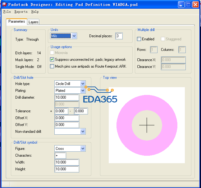Image resolution: width=201 pixels, height=188 pixels.
Task: Tick the Microvia checkbox
Action: (x=52, y=53)
